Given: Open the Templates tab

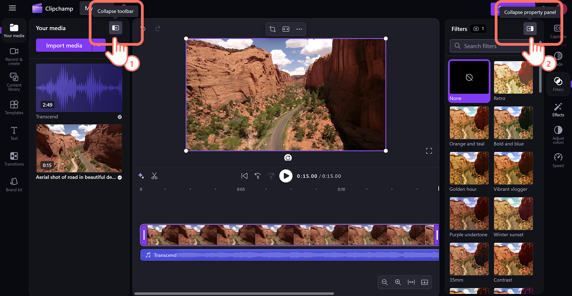Looking at the screenshot, I should pos(14,107).
